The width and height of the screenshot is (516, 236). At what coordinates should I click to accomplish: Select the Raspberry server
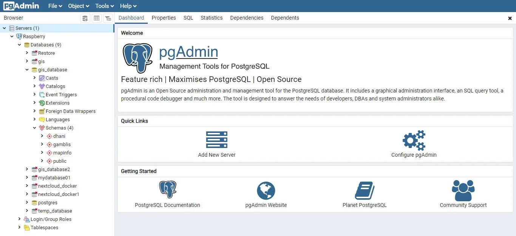click(34, 36)
